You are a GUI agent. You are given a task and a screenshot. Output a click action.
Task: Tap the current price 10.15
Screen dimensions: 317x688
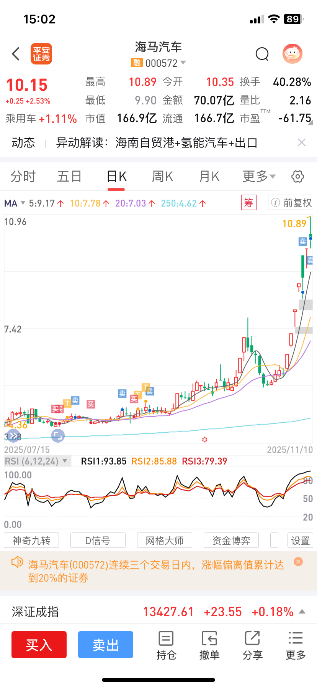[x=27, y=85]
